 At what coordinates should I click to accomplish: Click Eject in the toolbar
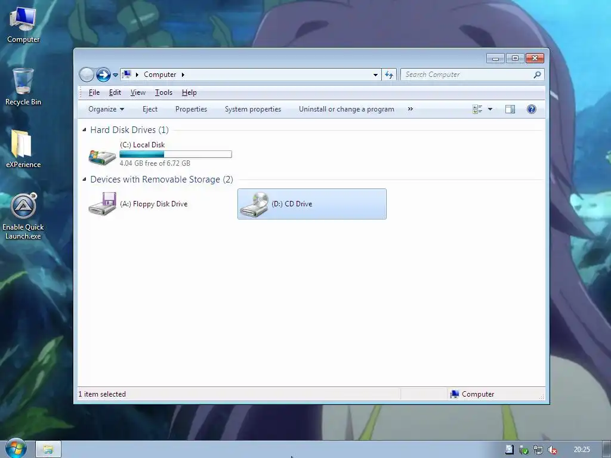tap(150, 109)
